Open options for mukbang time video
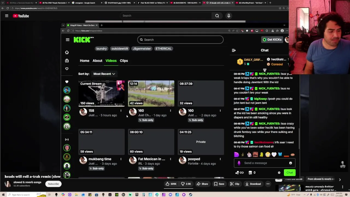 pos(121,159)
